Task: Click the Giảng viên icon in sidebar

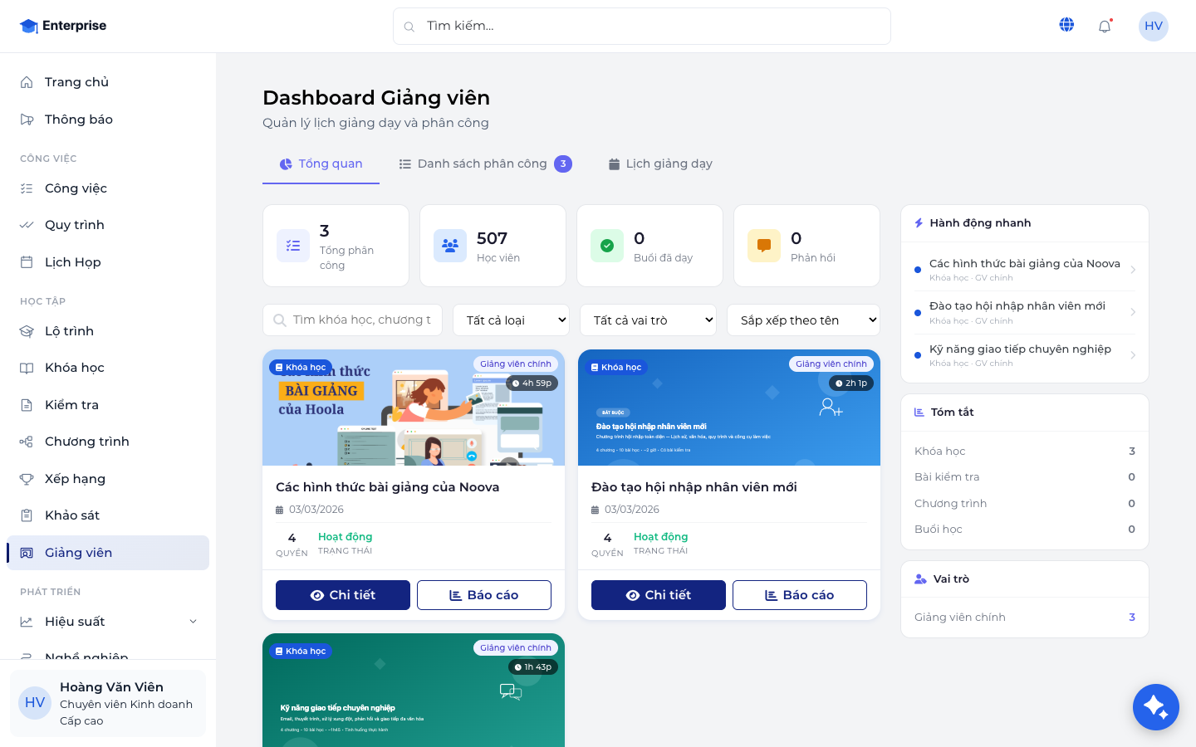Action: (x=27, y=553)
